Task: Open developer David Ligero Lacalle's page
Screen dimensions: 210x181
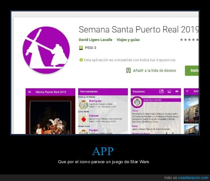Action: 95,40
